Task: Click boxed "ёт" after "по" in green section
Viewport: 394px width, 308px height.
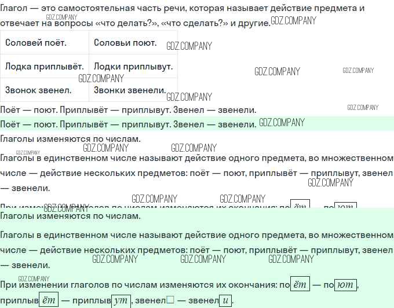Action: tap(300, 285)
